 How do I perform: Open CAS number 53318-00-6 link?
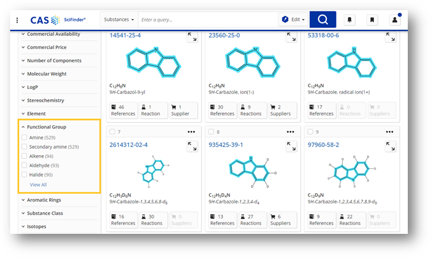click(x=324, y=35)
